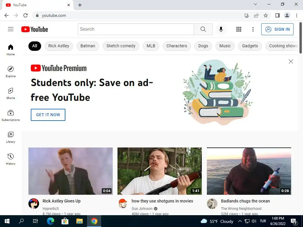303x227 pixels.
Task: Open Shorts in sidebar
Action: [x=11, y=94]
